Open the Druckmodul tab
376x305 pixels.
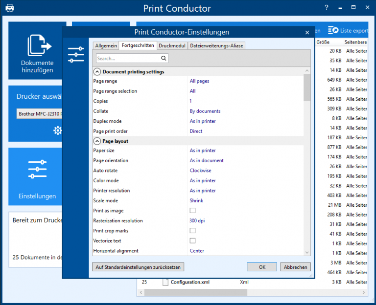click(x=172, y=45)
